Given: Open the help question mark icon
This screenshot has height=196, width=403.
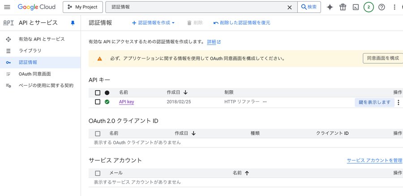Looking at the screenshot, I should (x=382, y=7).
